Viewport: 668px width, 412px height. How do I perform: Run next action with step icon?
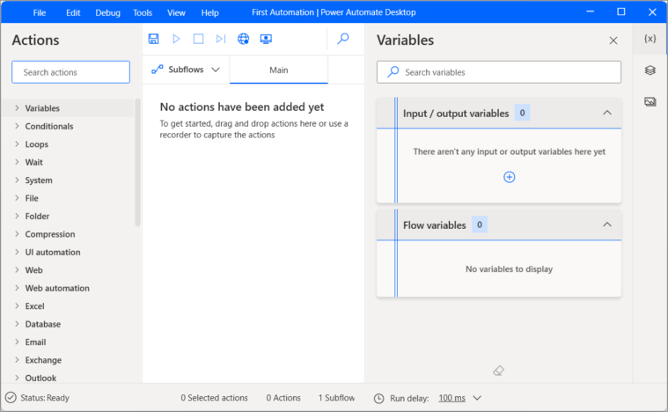220,39
